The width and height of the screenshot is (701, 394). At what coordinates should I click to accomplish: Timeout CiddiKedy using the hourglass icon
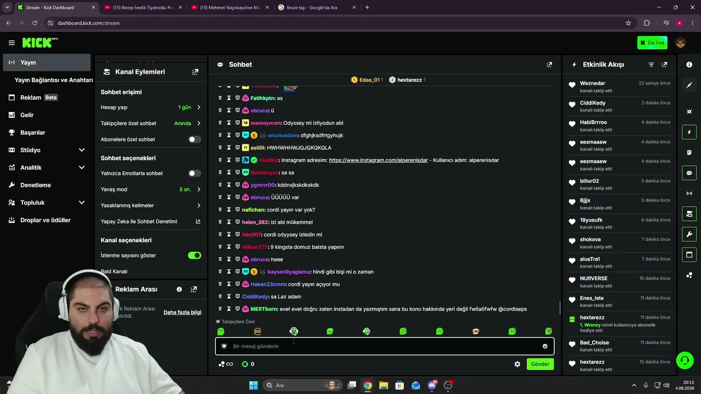[229, 297]
